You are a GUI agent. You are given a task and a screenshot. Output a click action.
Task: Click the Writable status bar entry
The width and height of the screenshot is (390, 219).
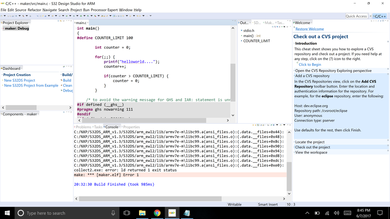tap(235, 204)
